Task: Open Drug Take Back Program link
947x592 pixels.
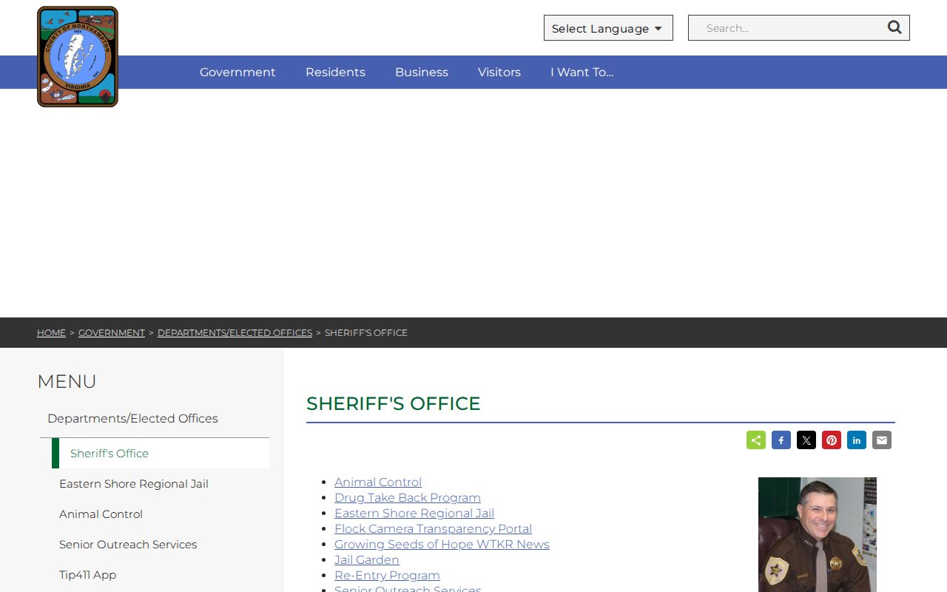Action: click(x=408, y=497)
